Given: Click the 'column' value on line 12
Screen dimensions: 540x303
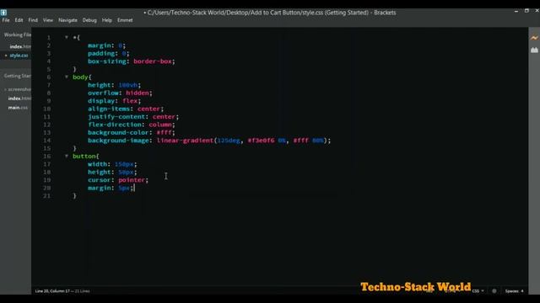Looking at the screenshot, I should click(x=160, y=125).
